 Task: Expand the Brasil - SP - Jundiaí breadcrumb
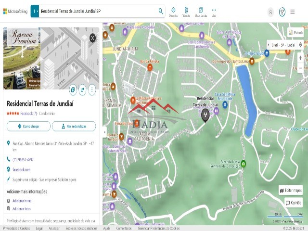pos(269,45)
